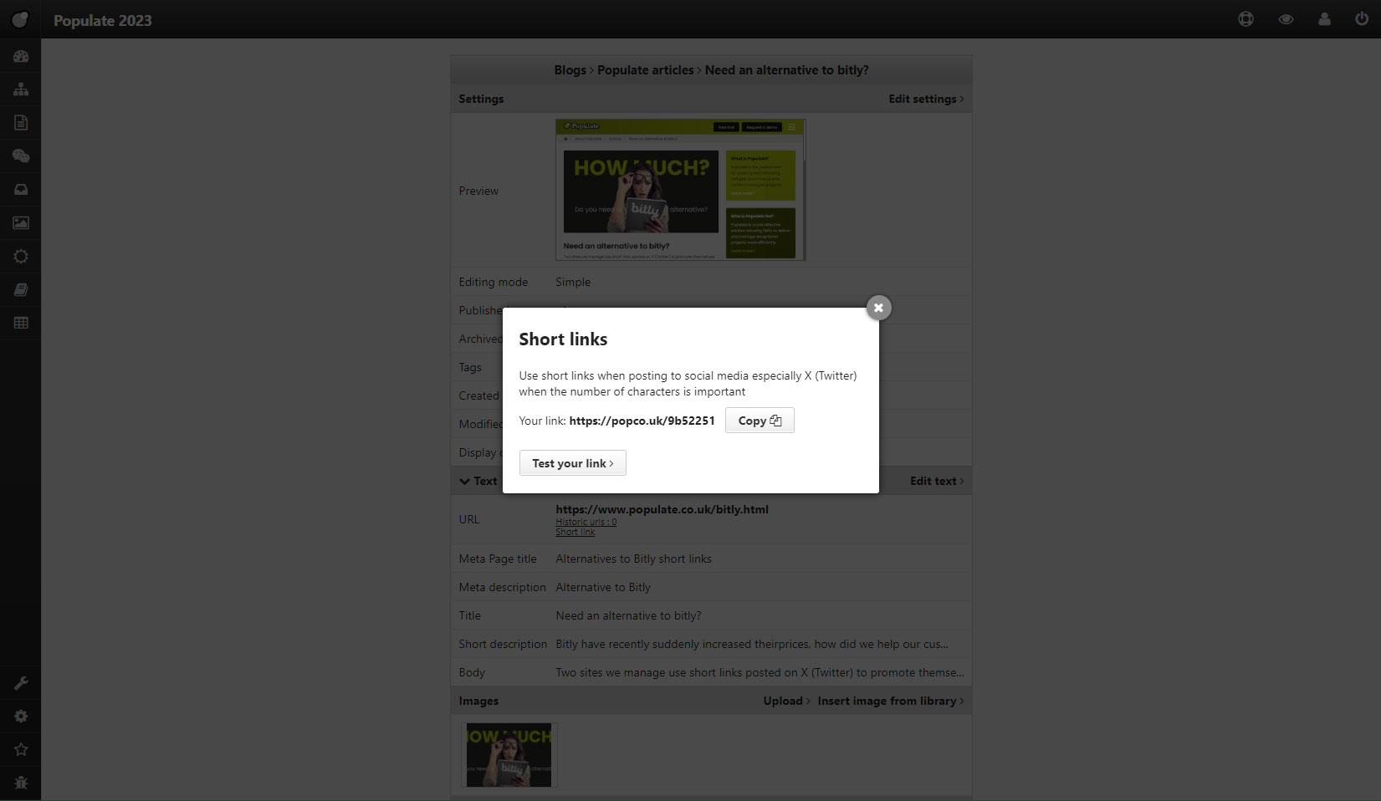The height and width of the screenshot is (801, 1381).
Task: Open the Historic urls link
Action: click(586, 522)
